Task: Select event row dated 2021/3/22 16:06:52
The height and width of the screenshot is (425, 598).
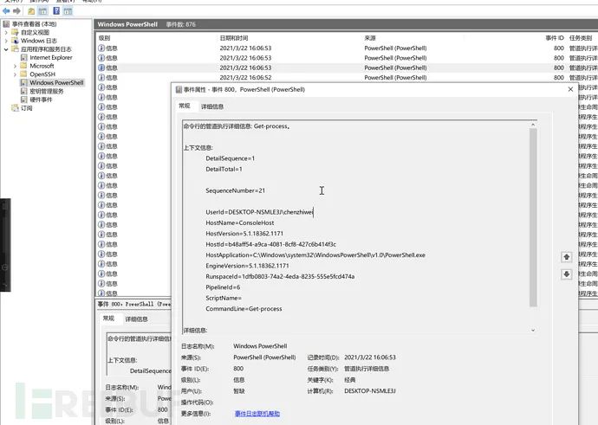Action: click(345, 77)
